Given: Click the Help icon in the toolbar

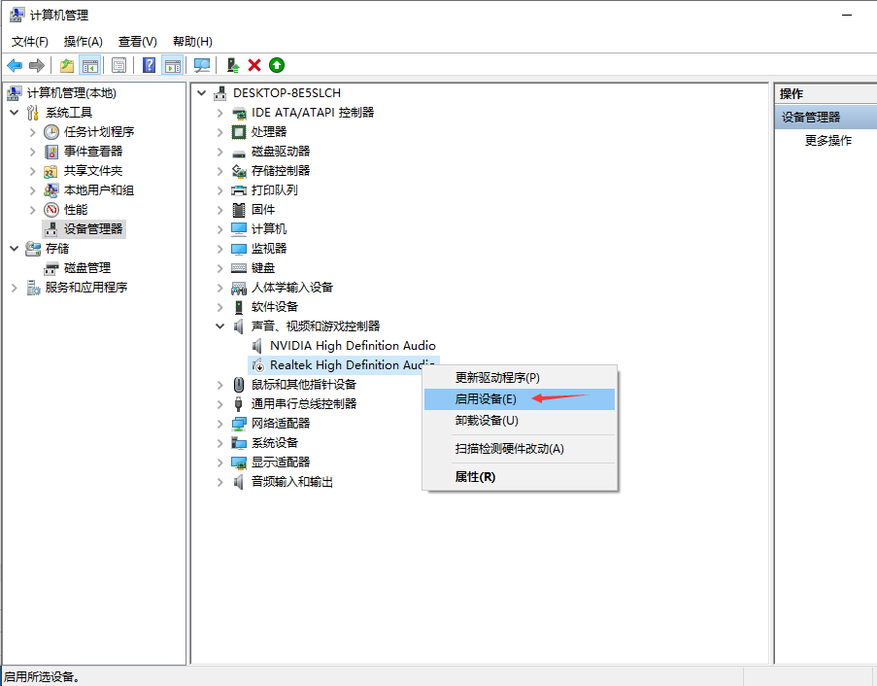Looking at the screenshot, I should coord(147,65).
